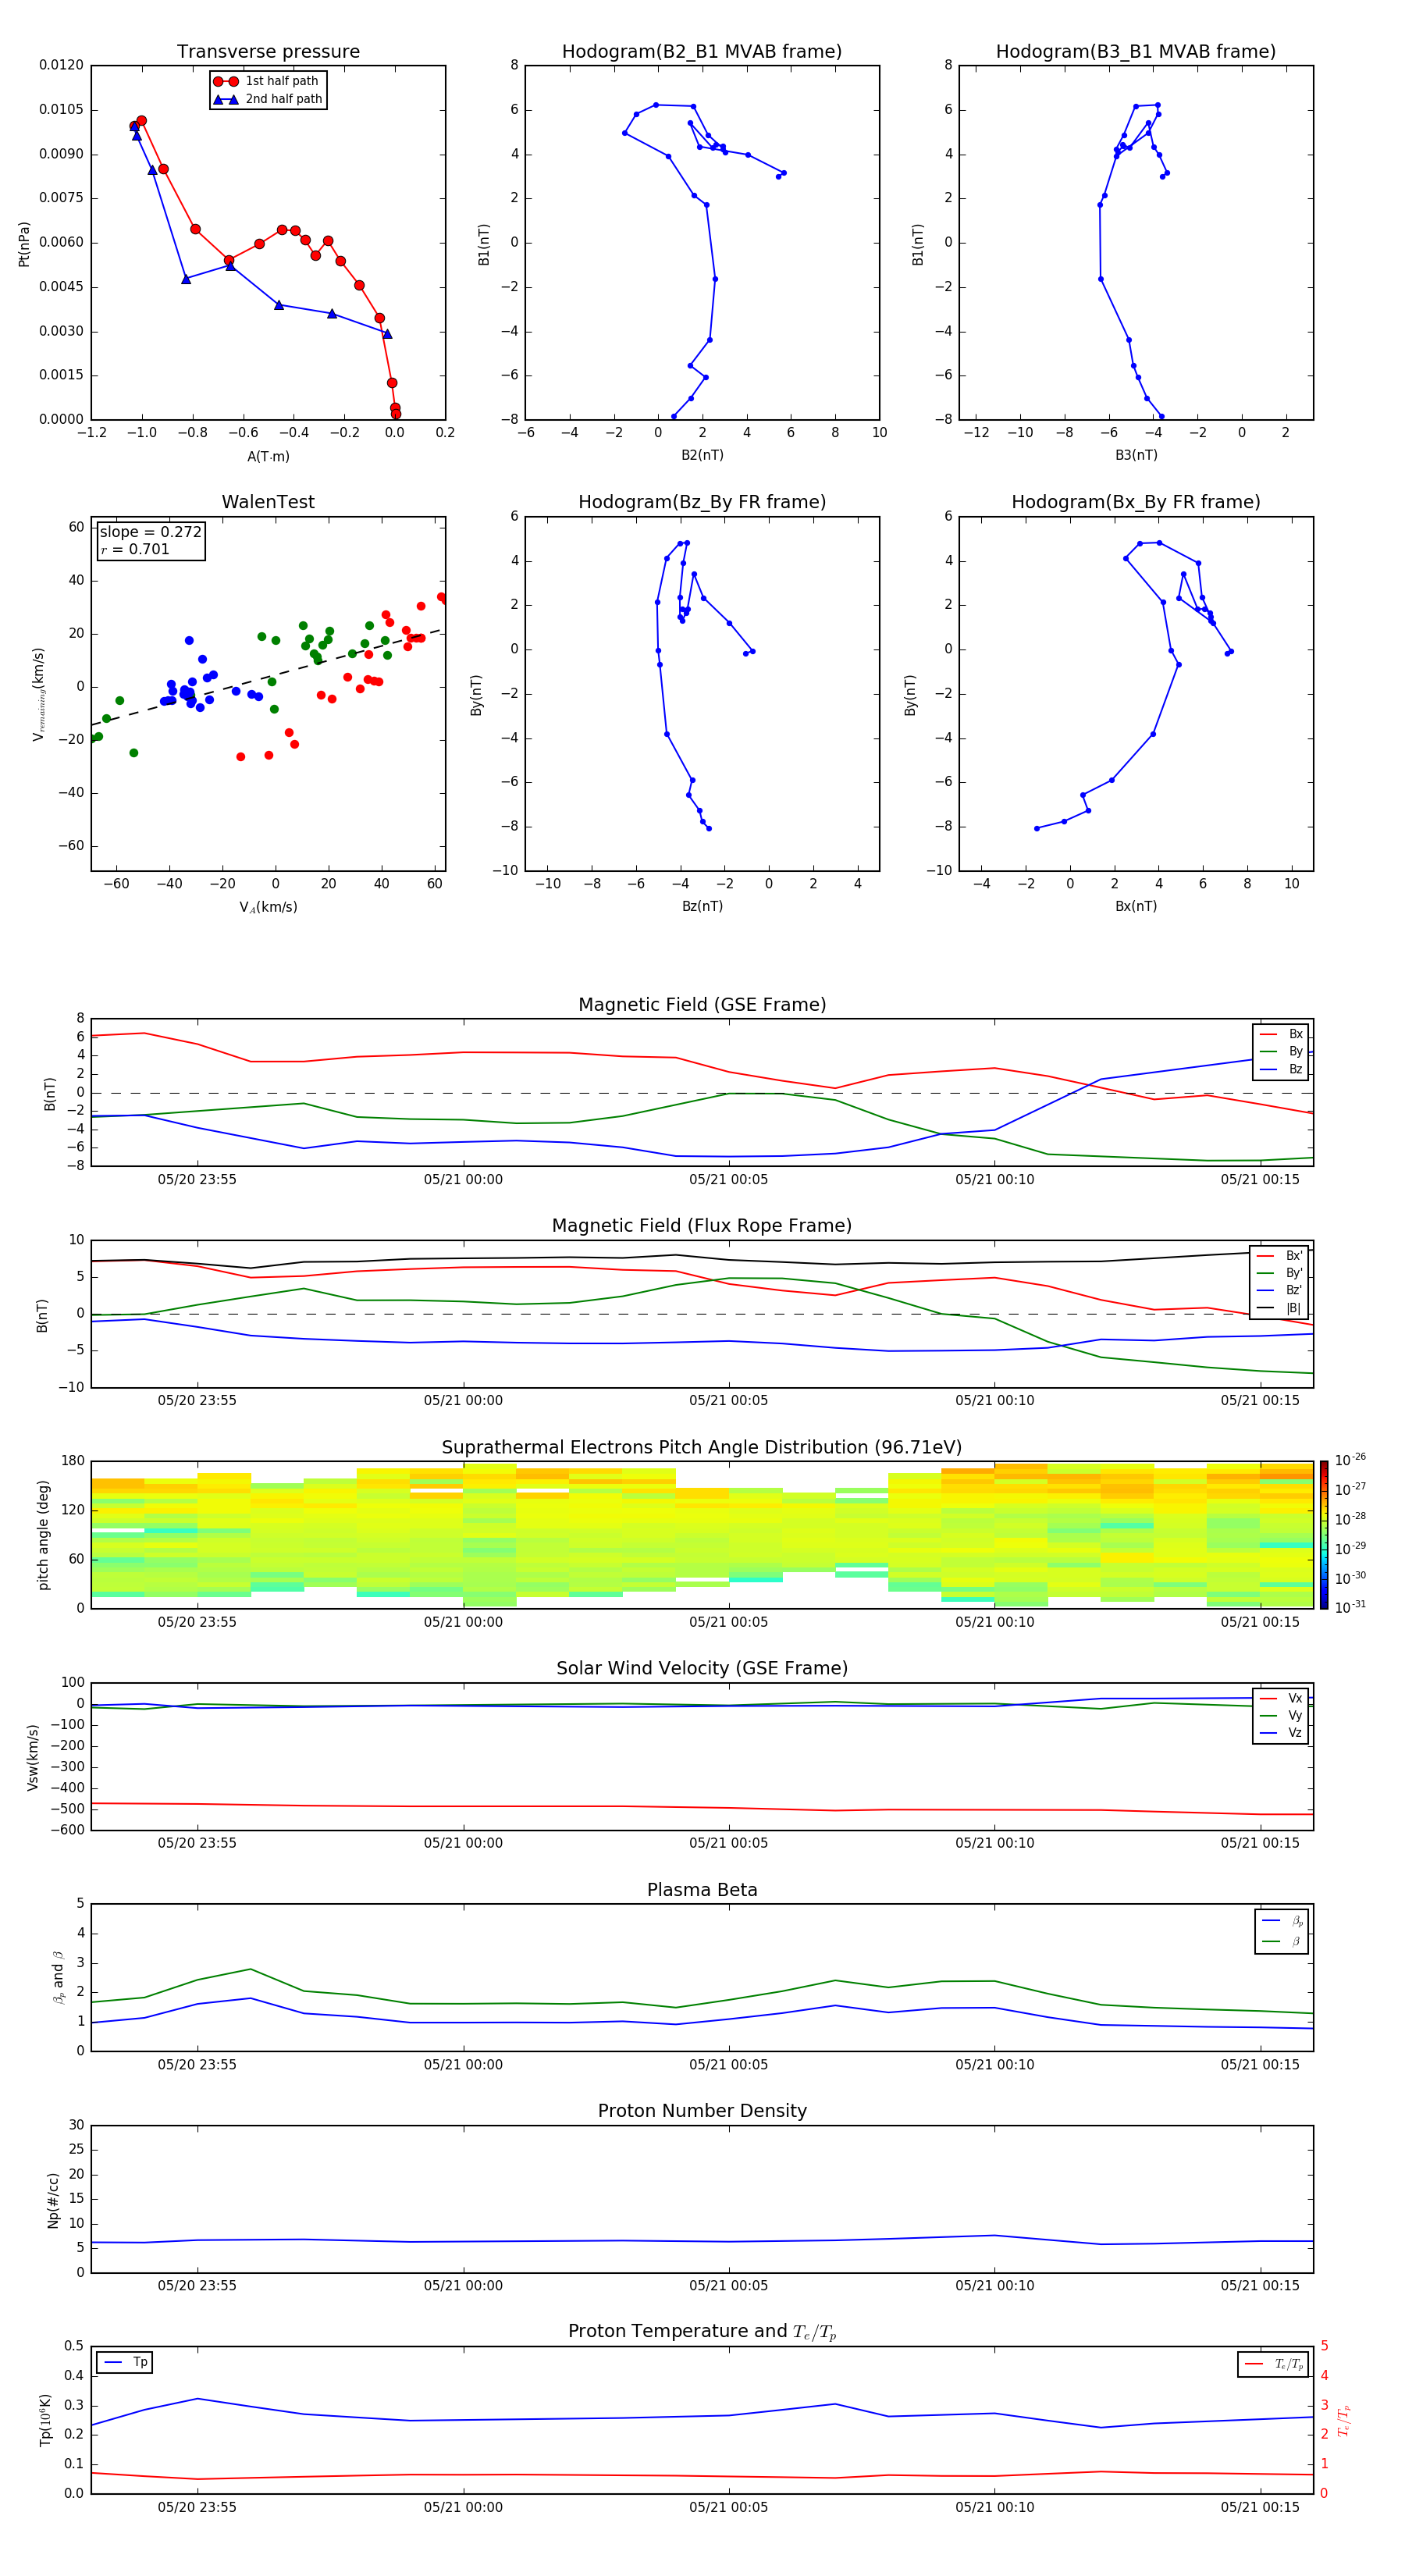Click the 'Vsw(km/s)' y-axis label
This screenshot has width=1405, height=2576.
point(33,1757)
